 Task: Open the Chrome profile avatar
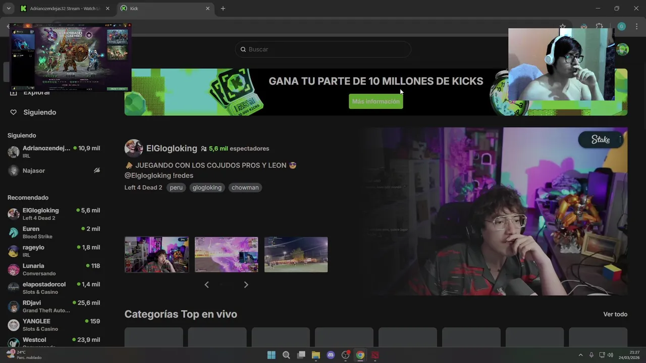pos(621,27)
